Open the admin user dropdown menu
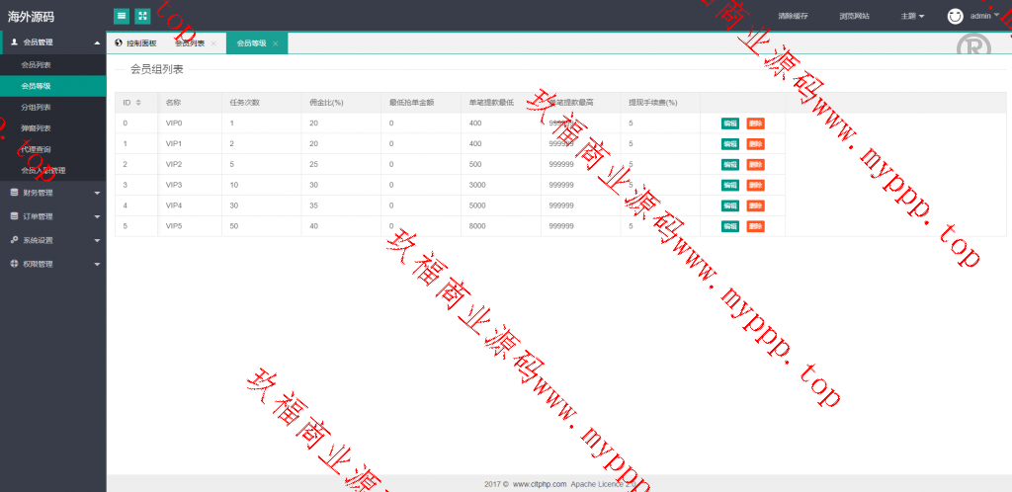 tap(984, 16)
